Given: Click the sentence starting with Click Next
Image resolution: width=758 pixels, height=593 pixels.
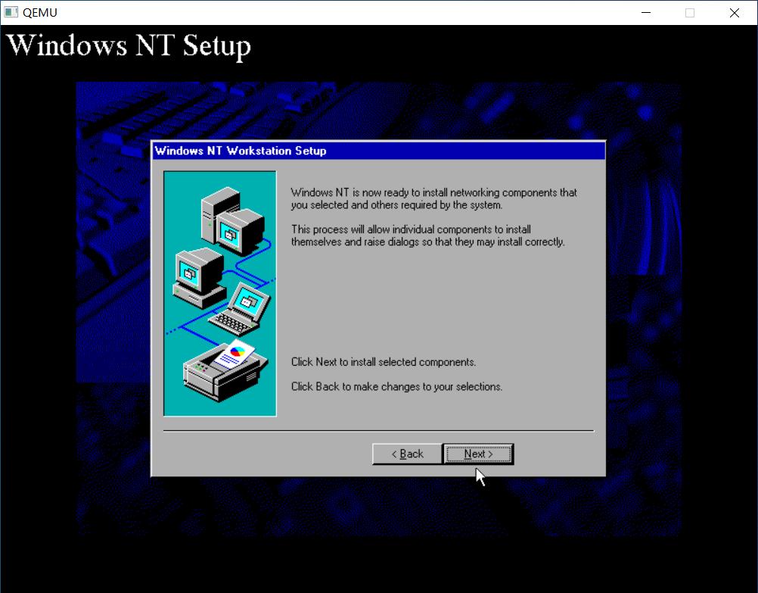Looking at the screenshot, I should coord(384,362).
